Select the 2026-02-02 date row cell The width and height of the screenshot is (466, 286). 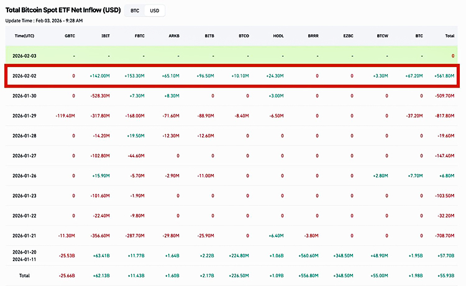click(x=26, y=76)
